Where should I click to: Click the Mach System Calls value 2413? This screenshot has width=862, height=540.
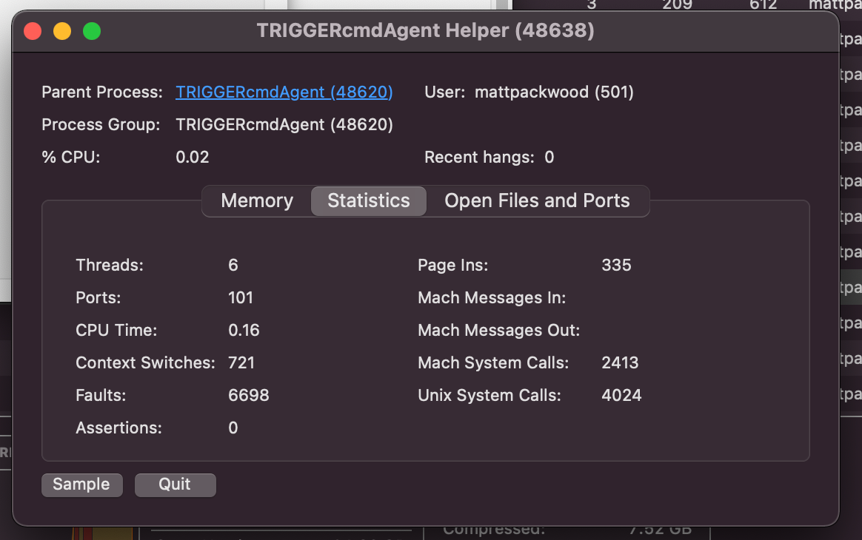620,362
